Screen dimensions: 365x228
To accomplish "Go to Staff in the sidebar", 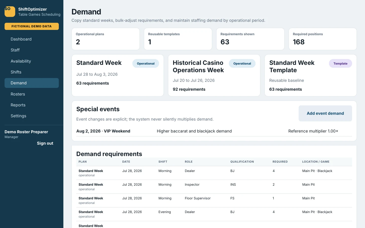I will tap(32, 50).
